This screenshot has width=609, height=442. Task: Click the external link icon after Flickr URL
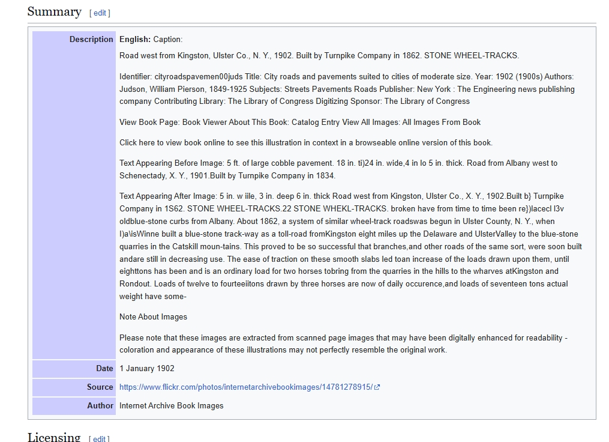click(x=377, y=387)
